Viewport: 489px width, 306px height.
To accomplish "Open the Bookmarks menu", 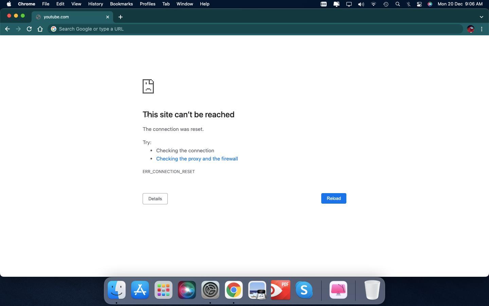I will (x=121, y=4).
